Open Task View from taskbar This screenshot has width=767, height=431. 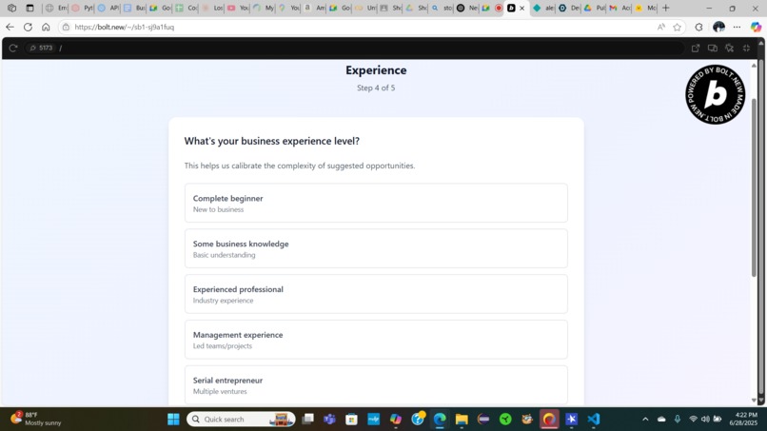coord(307,420)
